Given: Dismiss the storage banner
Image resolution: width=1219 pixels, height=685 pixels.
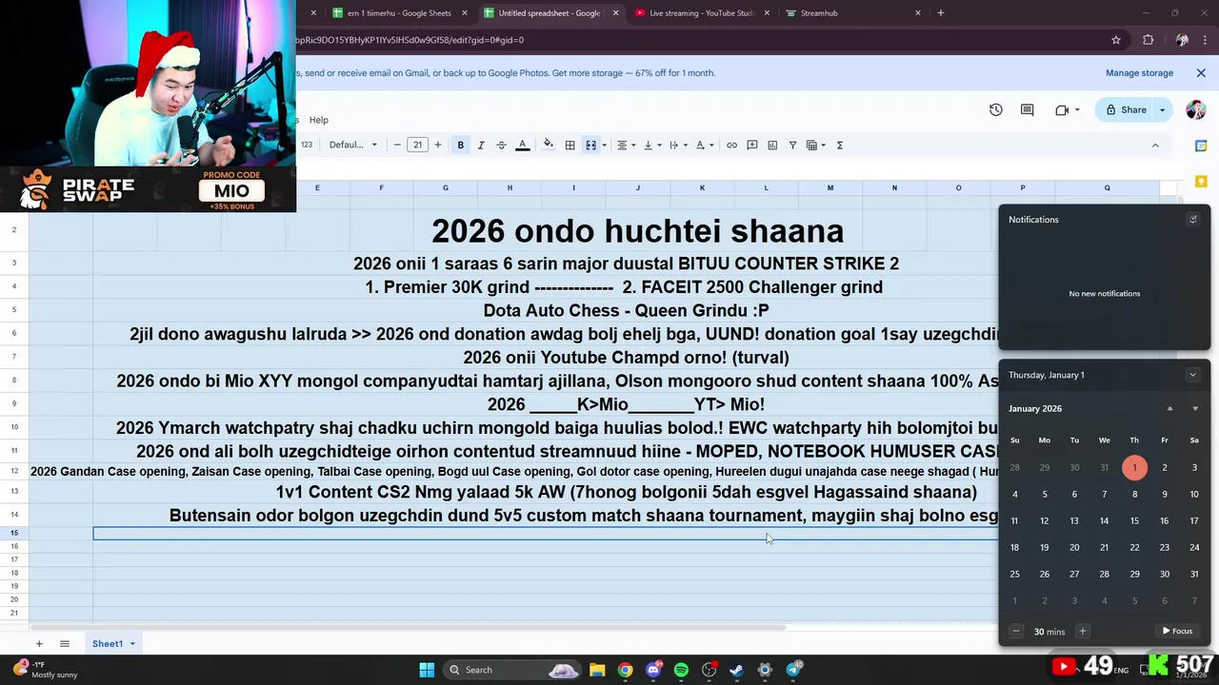Looking at the screenshot, I should tap(1200, 73).
